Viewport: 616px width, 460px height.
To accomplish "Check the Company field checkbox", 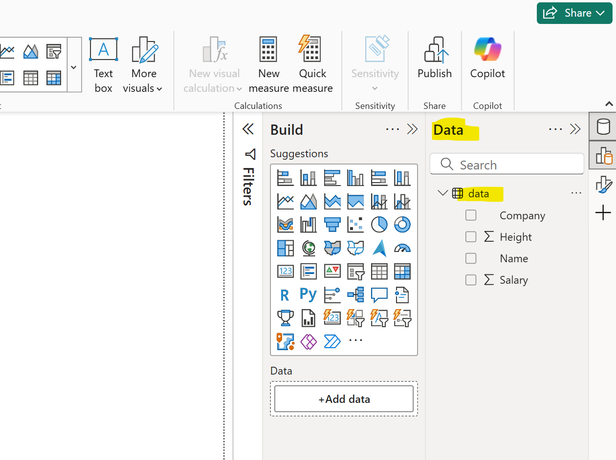I will tap(471, 215).
